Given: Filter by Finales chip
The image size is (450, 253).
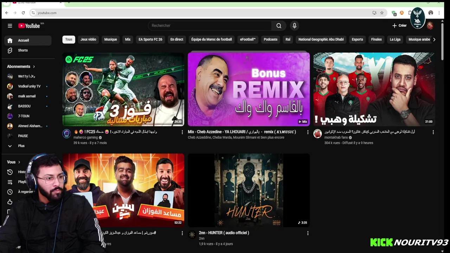Looking at the screenshot, I should tap(377, 39).
